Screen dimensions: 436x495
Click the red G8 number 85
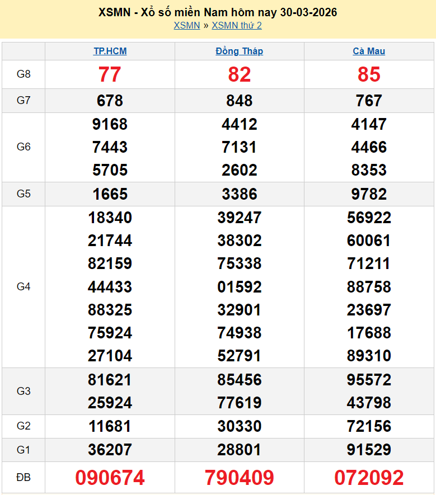coord(369,74)
